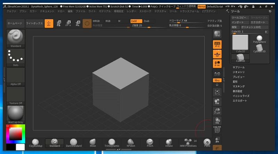Toggle Zadd mode
The height and width of the screenshot is (154, 278).
pos(136,21)
